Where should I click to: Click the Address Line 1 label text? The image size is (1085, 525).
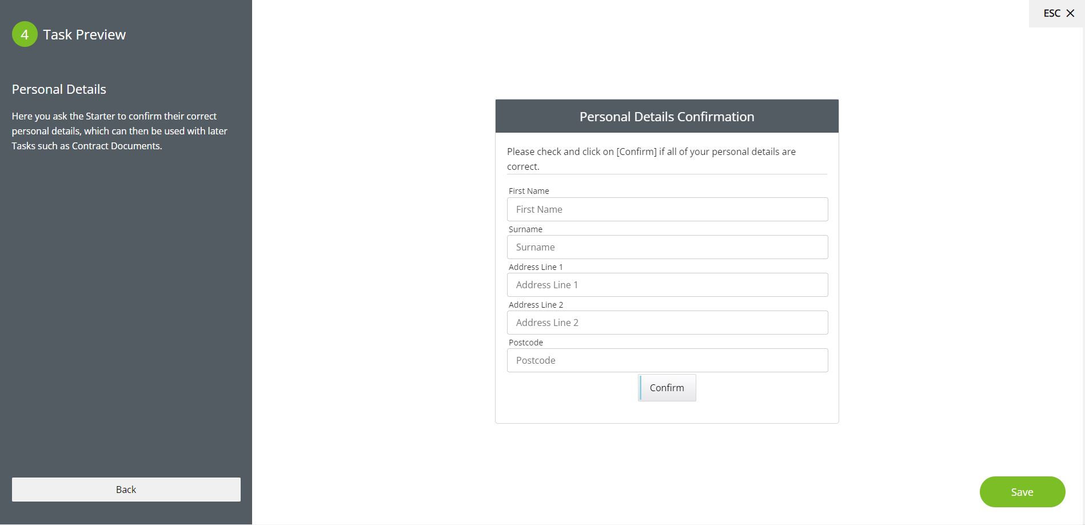[536, 267]
